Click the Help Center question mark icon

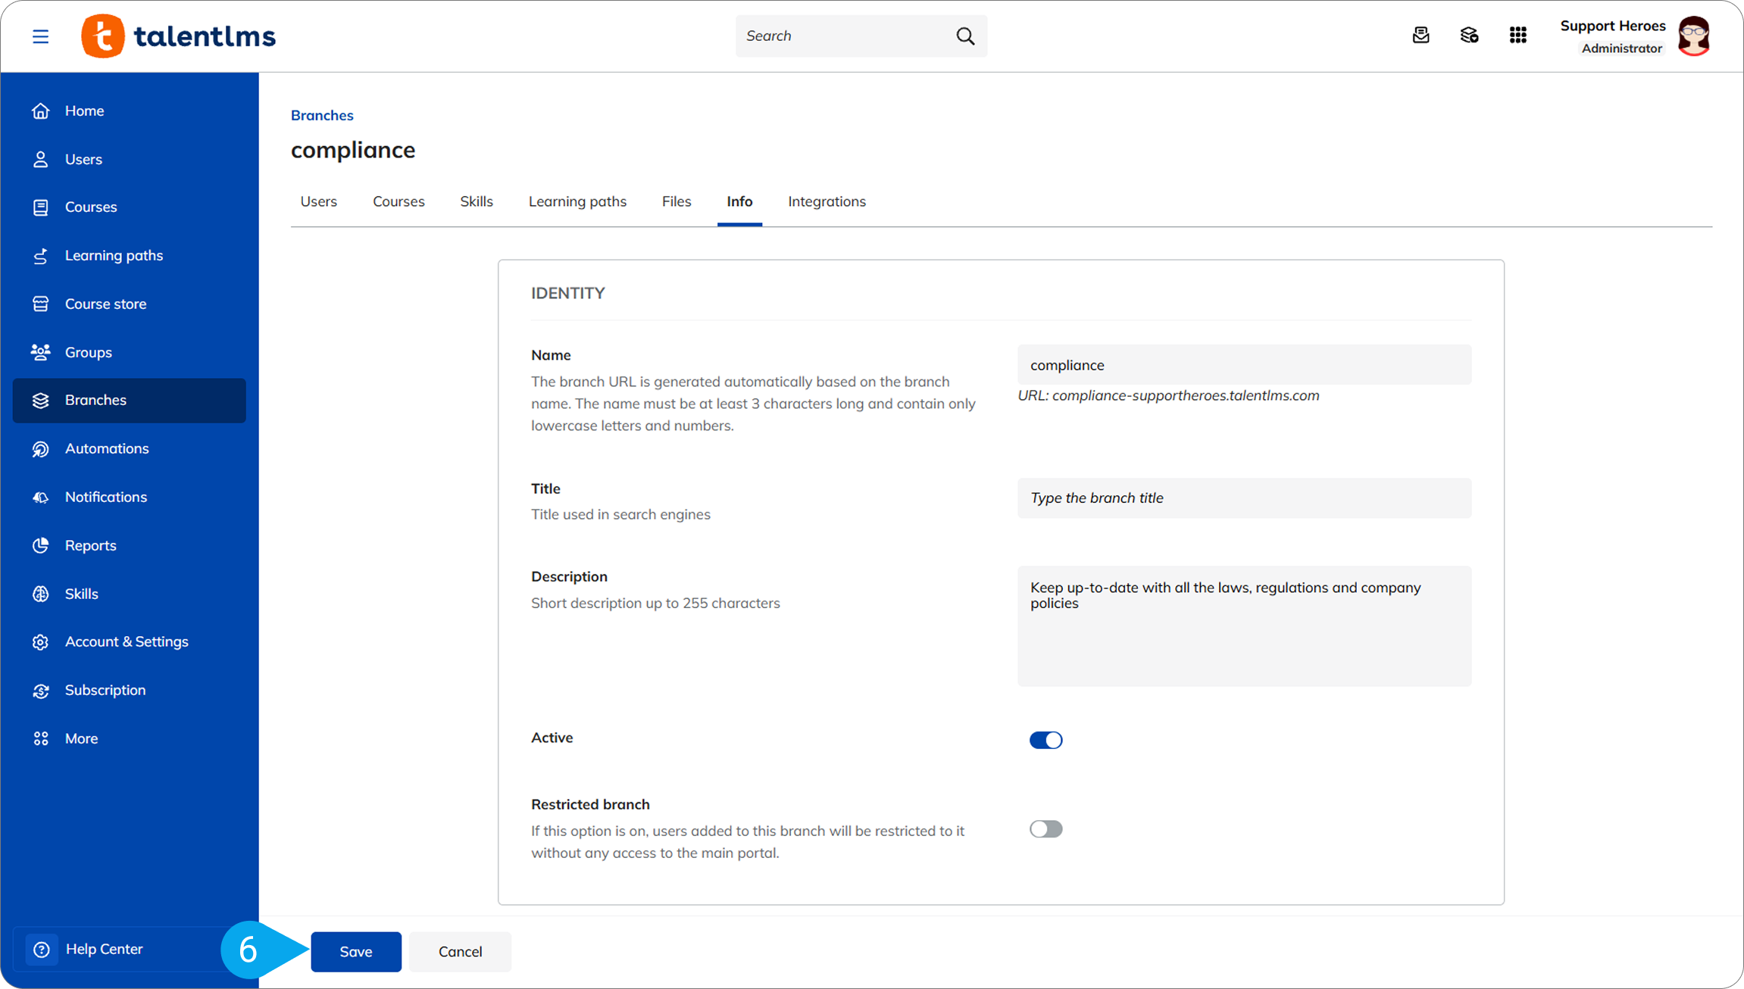[x=42, y=949]
